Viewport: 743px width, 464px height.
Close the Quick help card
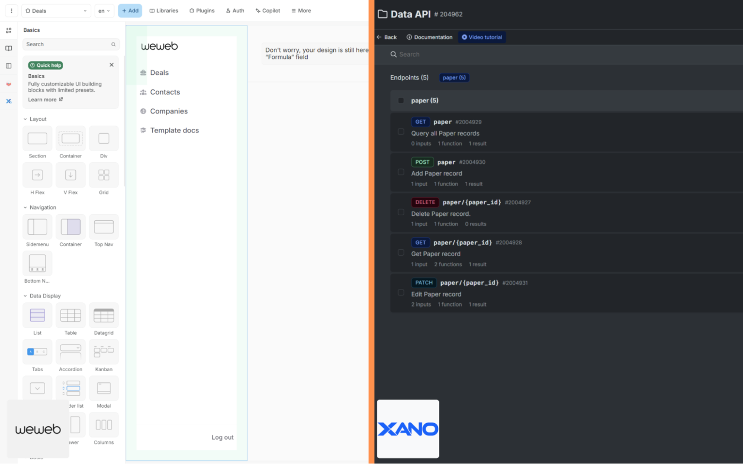pyautogui.click(x=111, y=65)
